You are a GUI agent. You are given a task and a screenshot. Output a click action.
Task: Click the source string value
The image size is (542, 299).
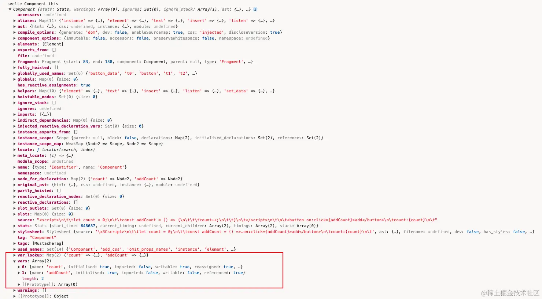tap(237, 220)
